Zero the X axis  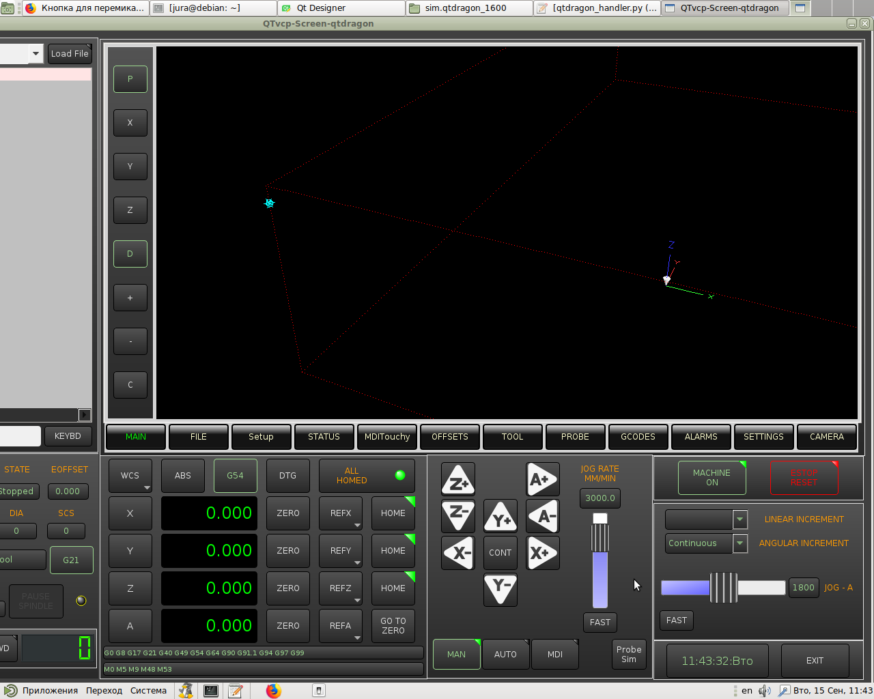(x=288, y=513)
